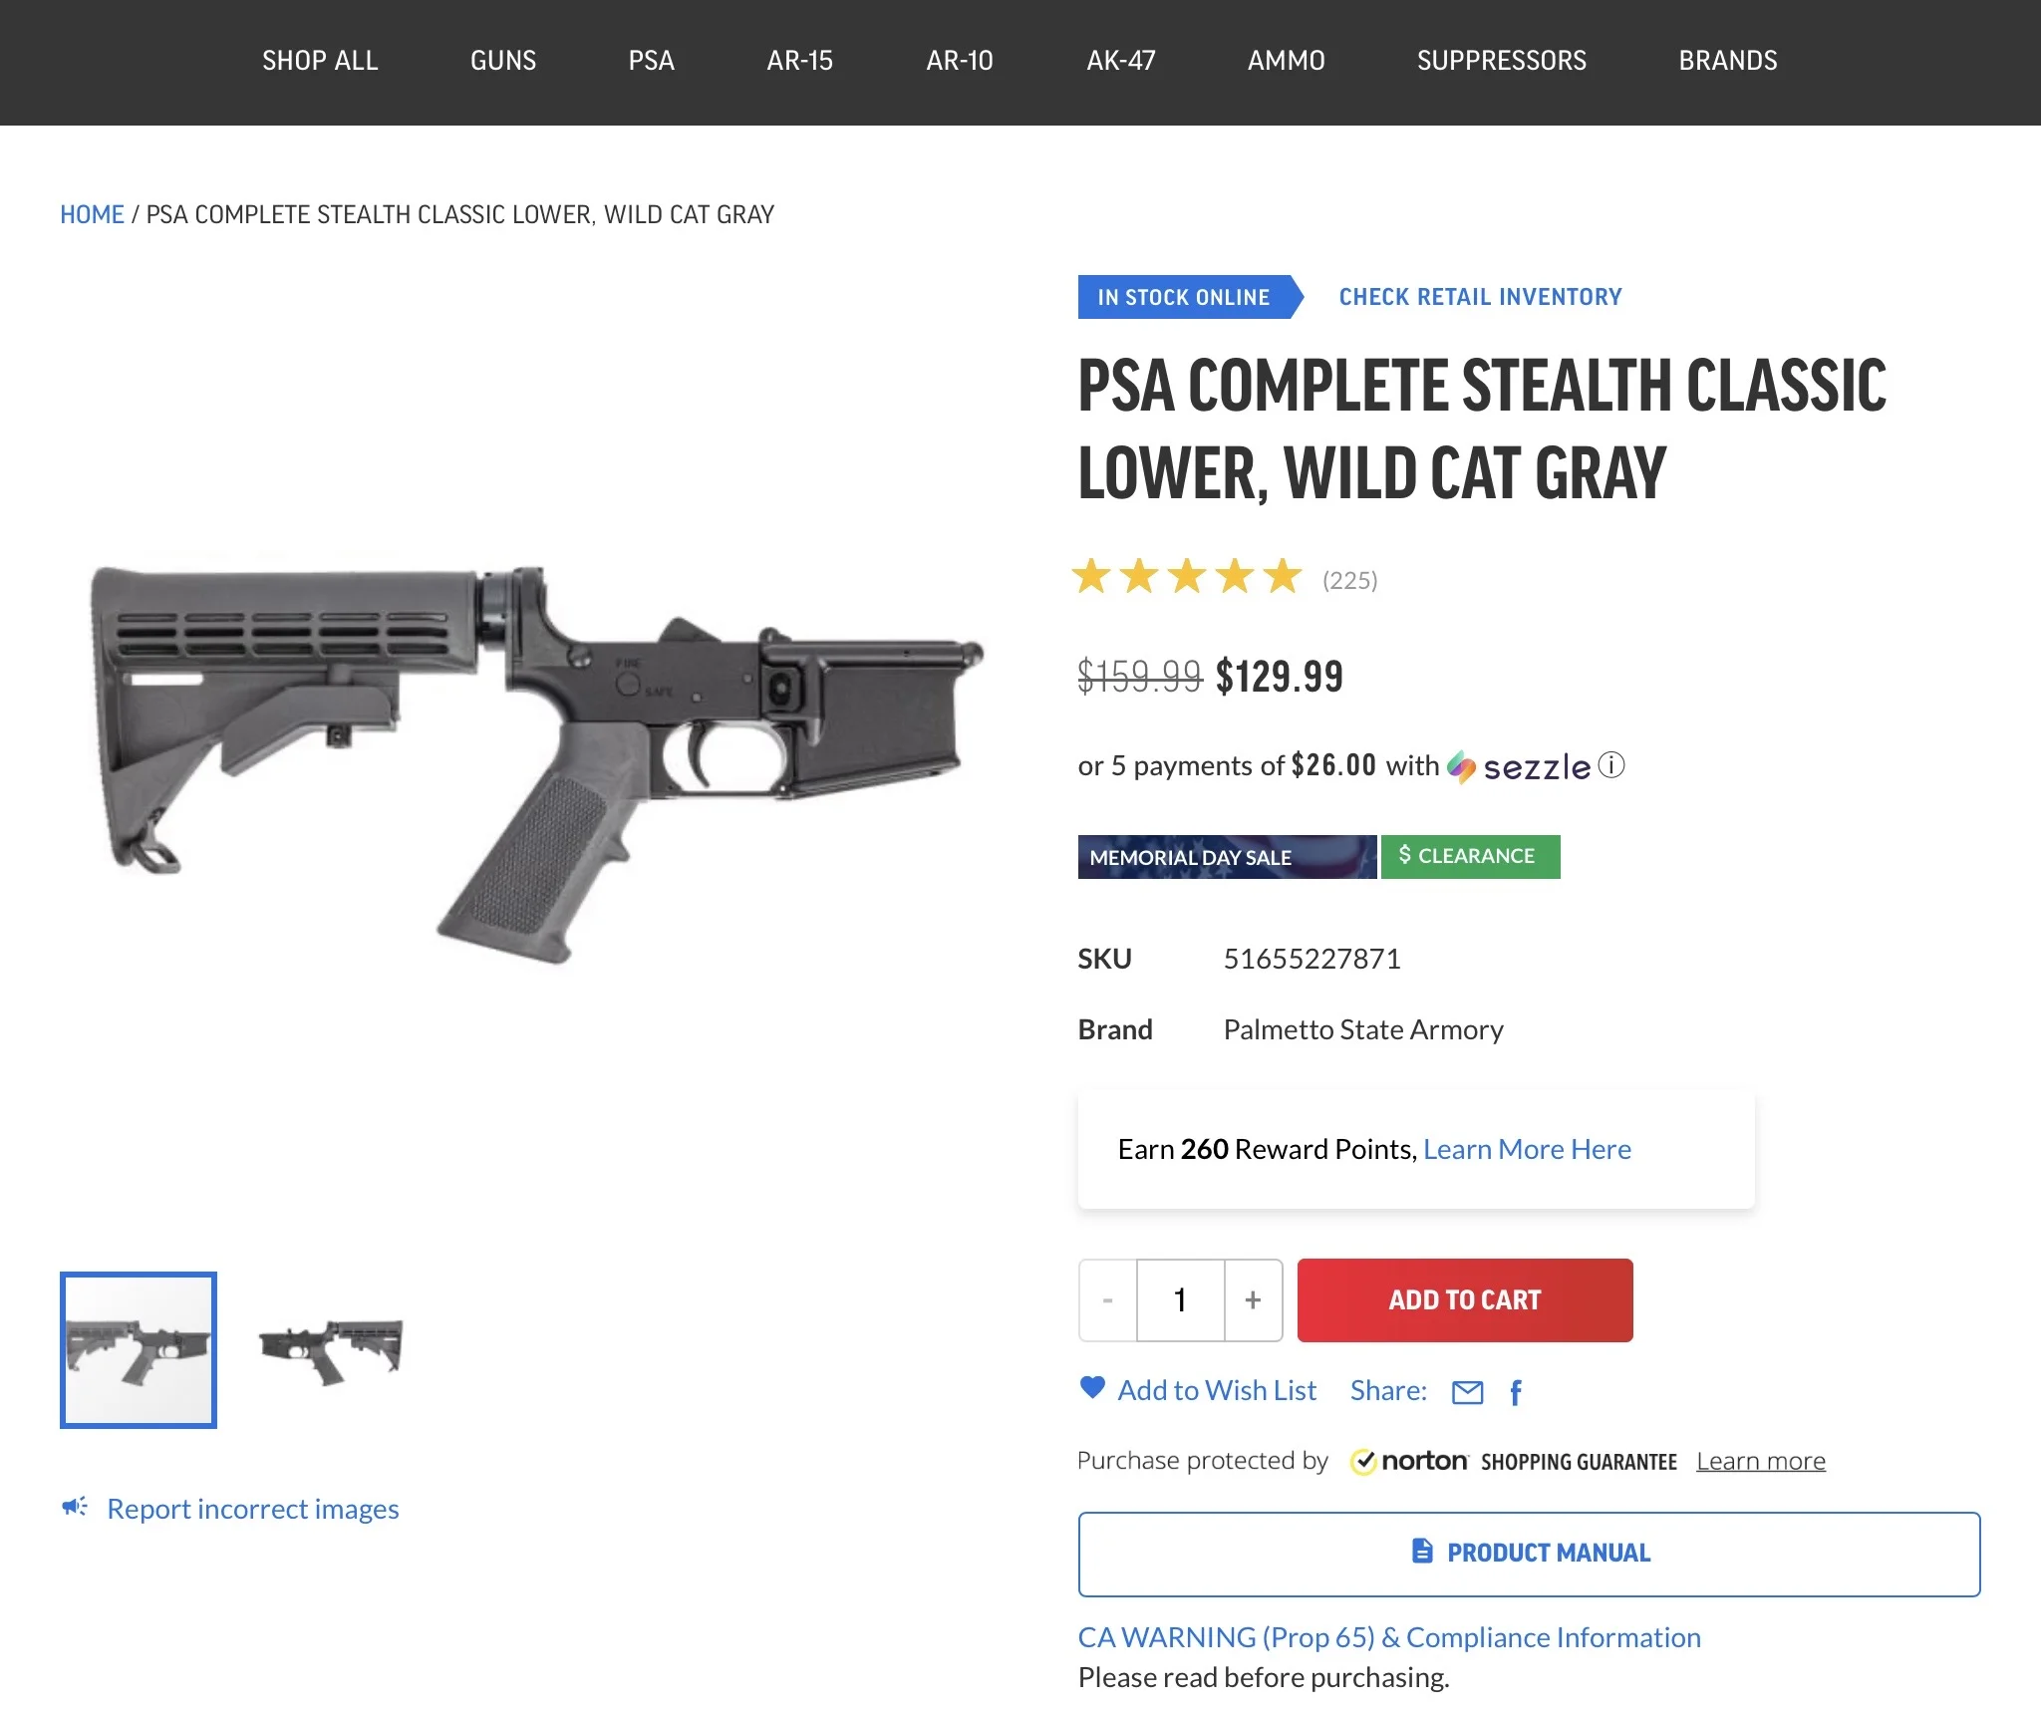Click the quantity input field
Viewport: 2041px width, 1712px height.
pos(1181,1299)
